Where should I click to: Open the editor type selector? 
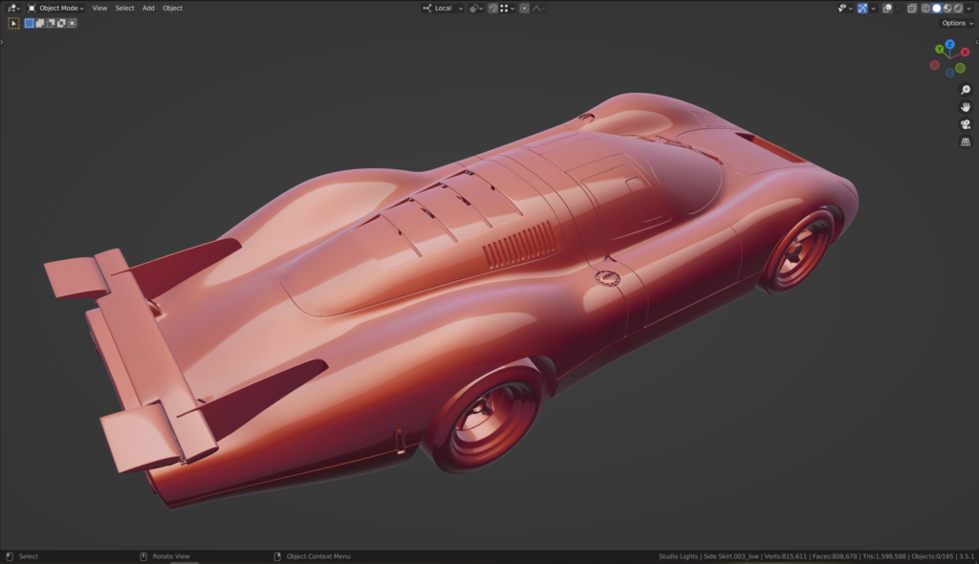click(x=13, y=8)
